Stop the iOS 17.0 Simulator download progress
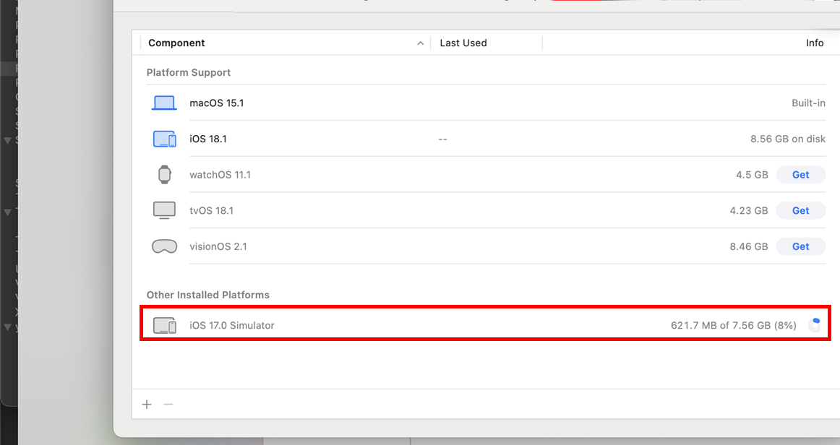840x445 pixels. tap(814, 325)
